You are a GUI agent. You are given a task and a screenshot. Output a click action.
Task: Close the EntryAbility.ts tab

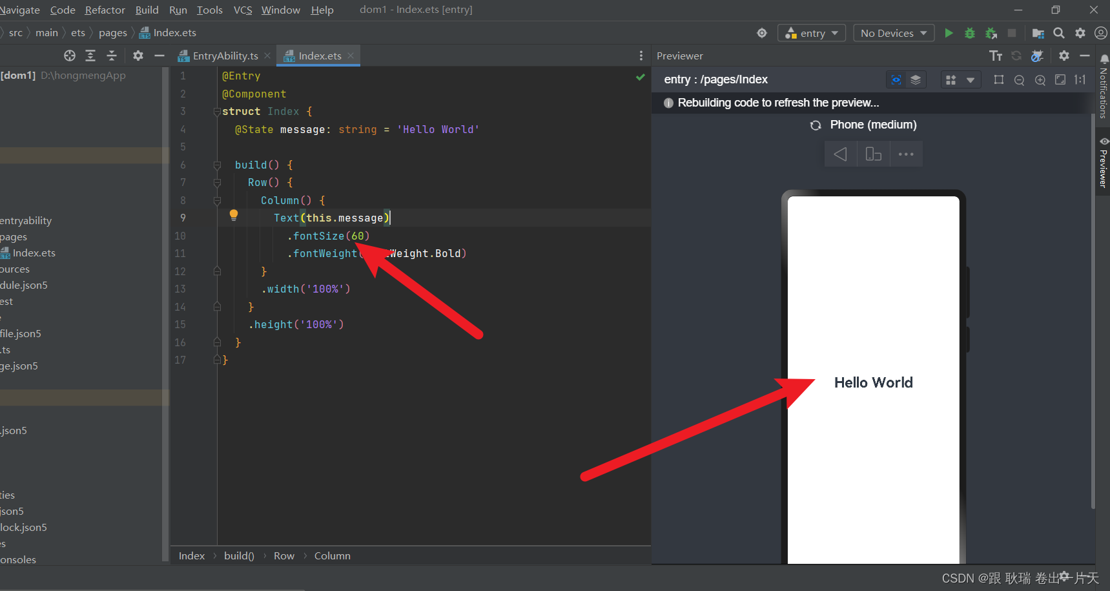coord(267,56)
